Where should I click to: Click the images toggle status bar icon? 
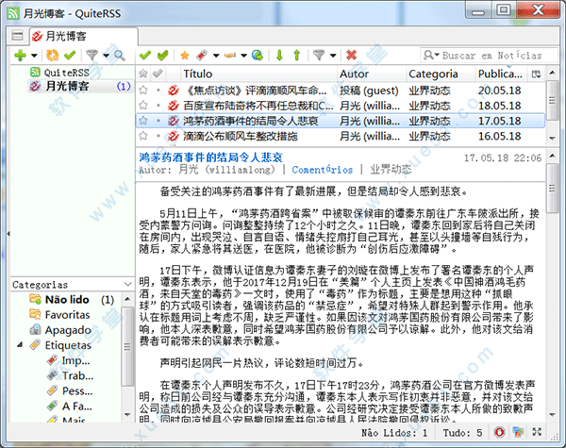pos(518,432)
